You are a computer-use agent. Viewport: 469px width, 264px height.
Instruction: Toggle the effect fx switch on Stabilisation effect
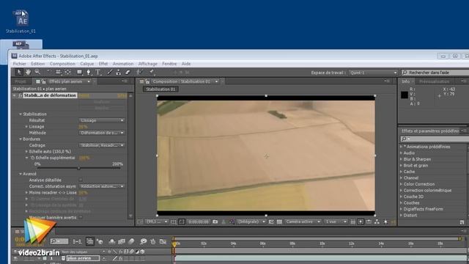pyautogui.click(x=21, y=95)
